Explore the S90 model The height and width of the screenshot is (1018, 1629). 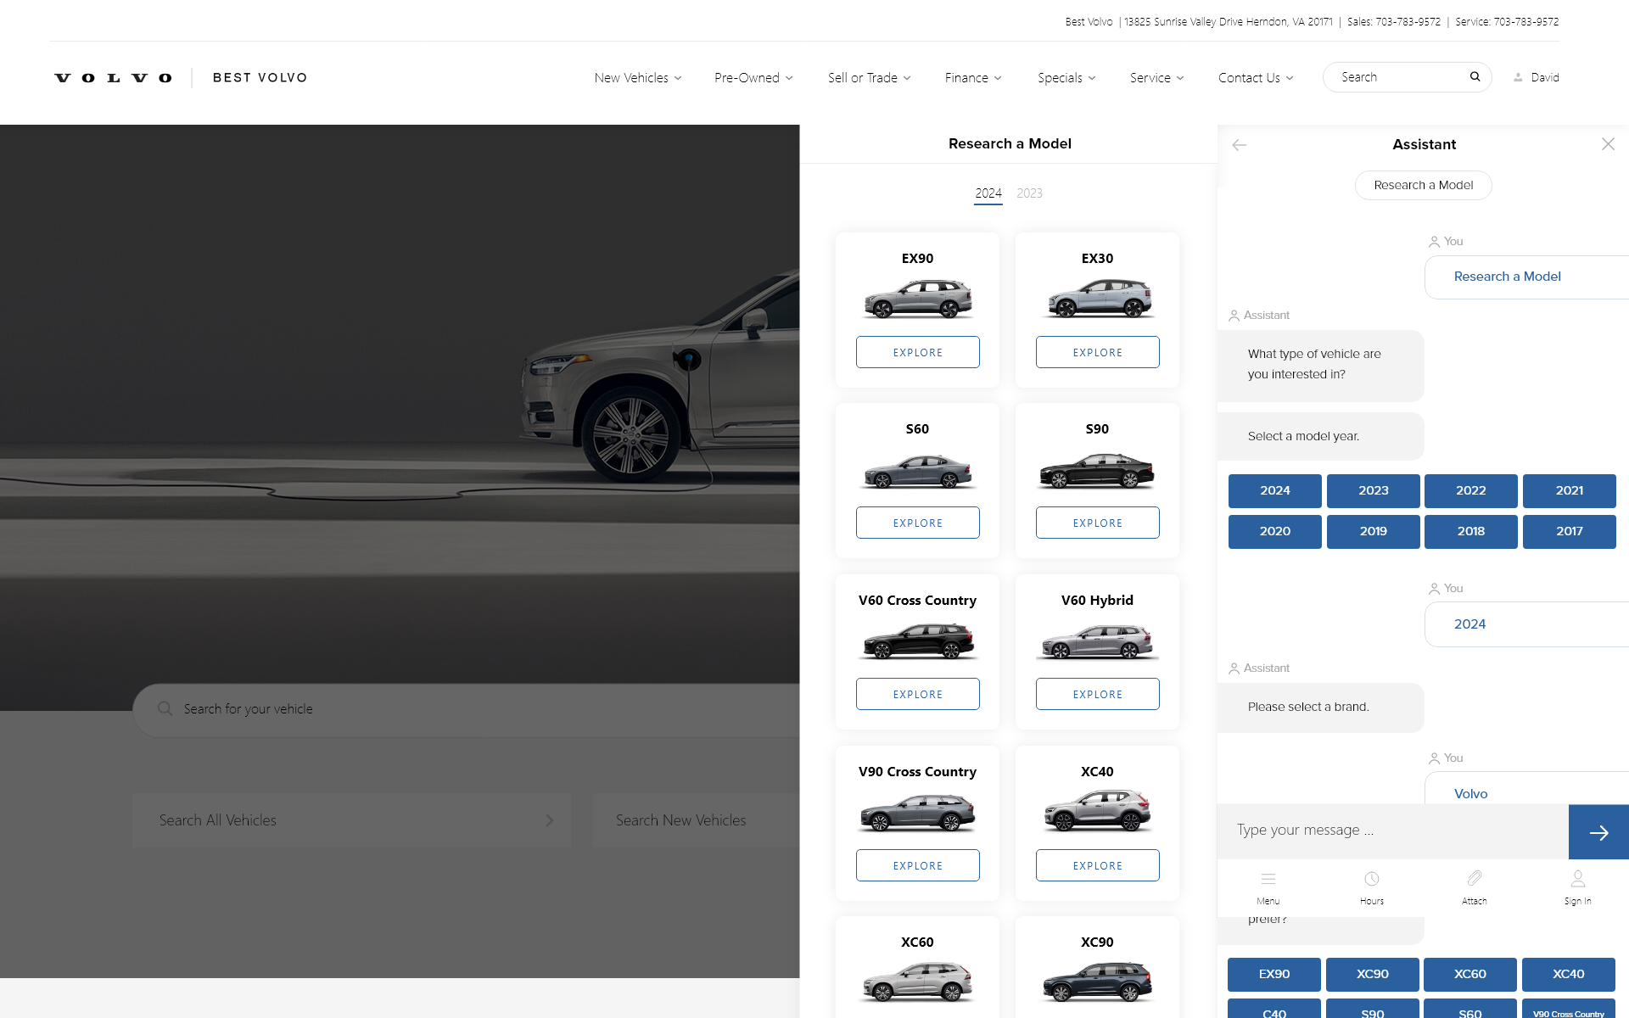(x=1098, y=523)
